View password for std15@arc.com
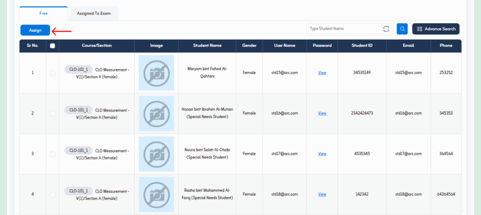This screenshot has height=215, width=481. point(322,73)
